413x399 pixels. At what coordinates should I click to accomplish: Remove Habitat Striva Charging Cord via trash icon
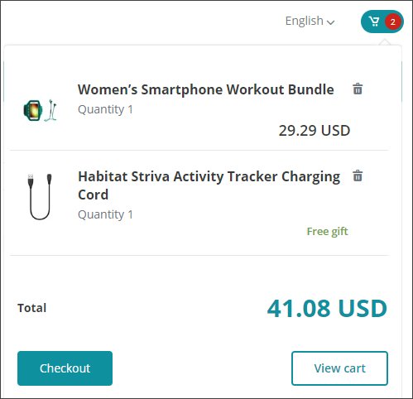pyautogui.click(x=358, y=175)
